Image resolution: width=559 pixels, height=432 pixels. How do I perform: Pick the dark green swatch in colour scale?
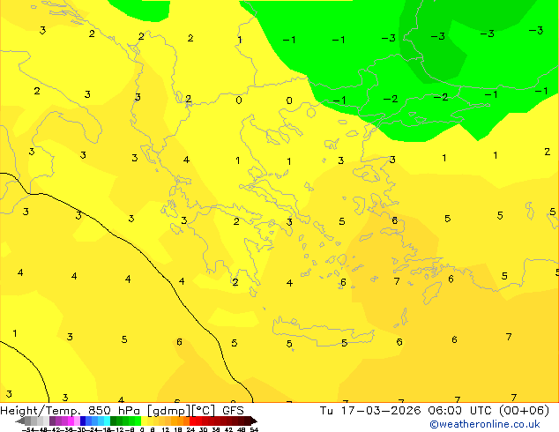tap(113, 421)
